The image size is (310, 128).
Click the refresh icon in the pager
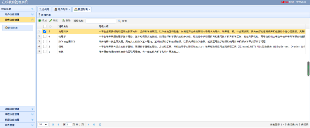[x=100, y=124]
